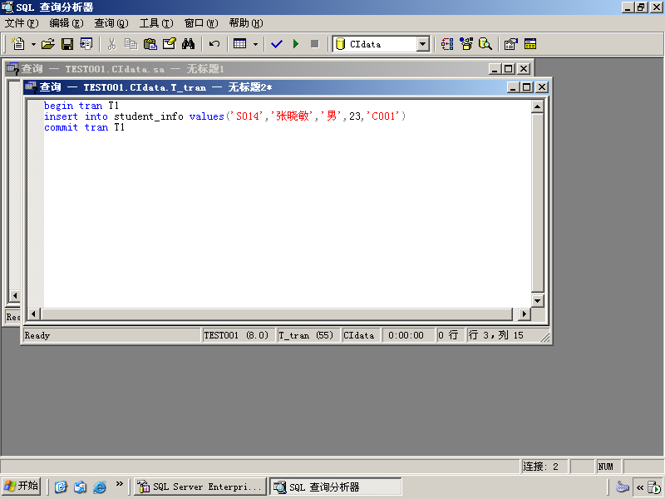Click the T_tran (55) status bar entry

click(308, 335)
